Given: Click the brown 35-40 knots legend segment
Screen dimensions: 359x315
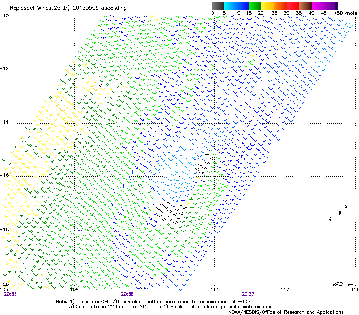Looking at the screenshot, I should pos(306,6).
